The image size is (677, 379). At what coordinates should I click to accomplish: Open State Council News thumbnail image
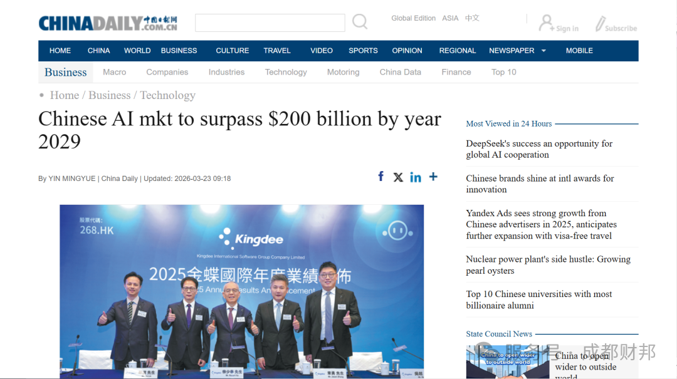coord(508,361)
